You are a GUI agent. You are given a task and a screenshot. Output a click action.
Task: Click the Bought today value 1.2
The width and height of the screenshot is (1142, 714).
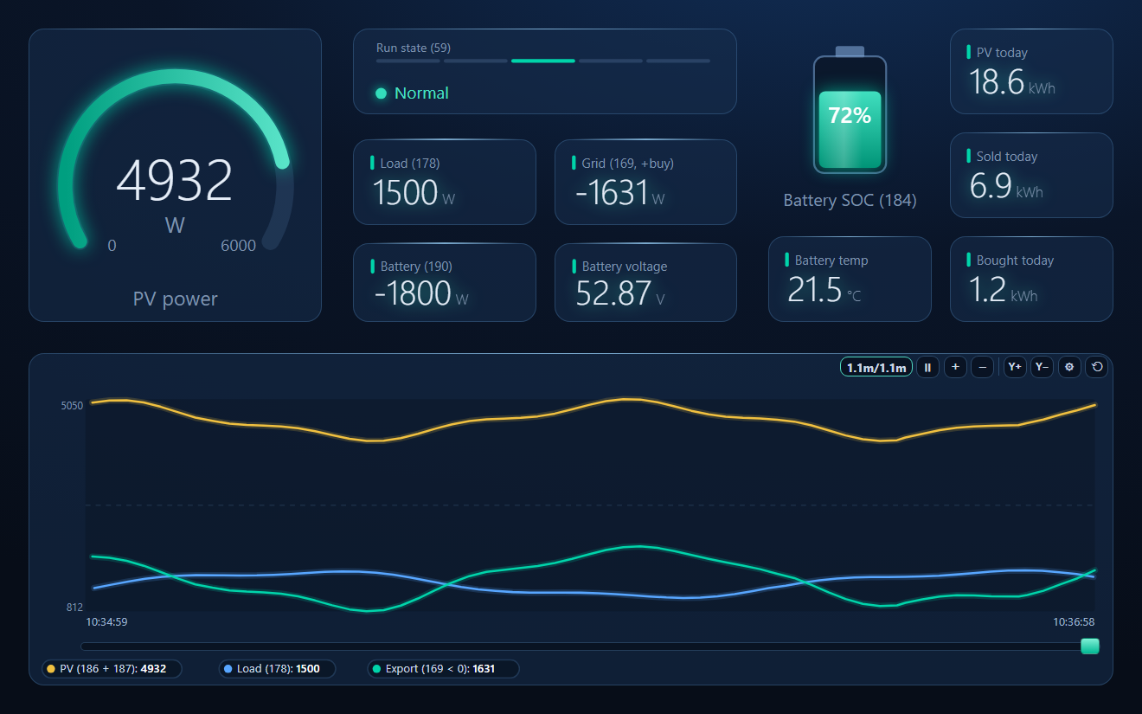pyautogui.click(x=987, y=290)
